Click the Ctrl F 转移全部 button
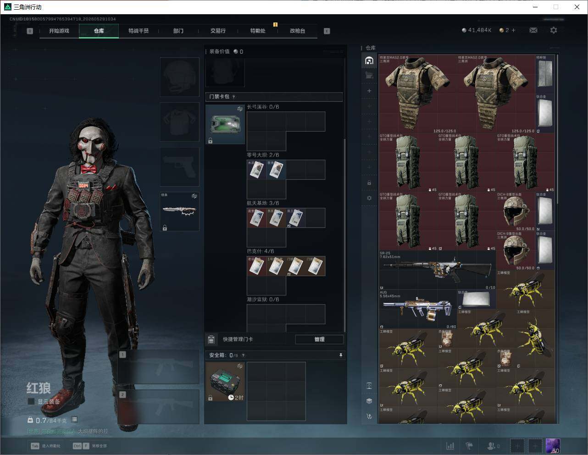The image size is (588, 455). click(89, 446)
